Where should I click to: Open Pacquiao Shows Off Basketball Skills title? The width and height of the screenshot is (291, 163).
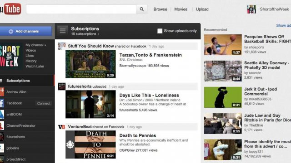point(267,39)
